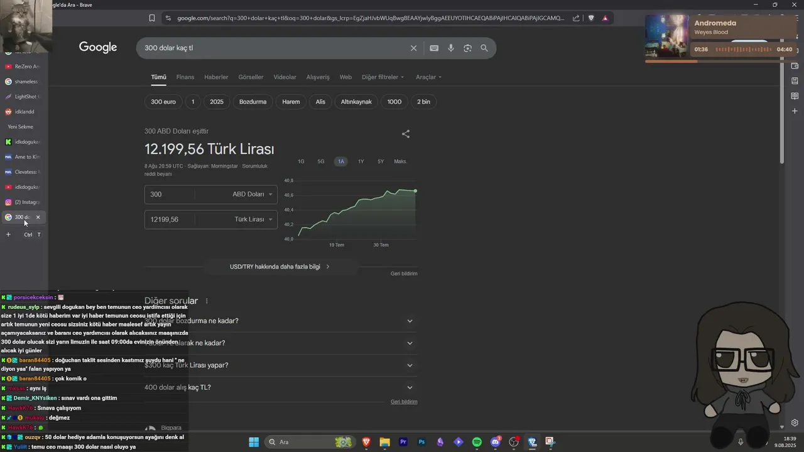
Task: Seek in the Andromeda track waveform
Action: [744, 50]
